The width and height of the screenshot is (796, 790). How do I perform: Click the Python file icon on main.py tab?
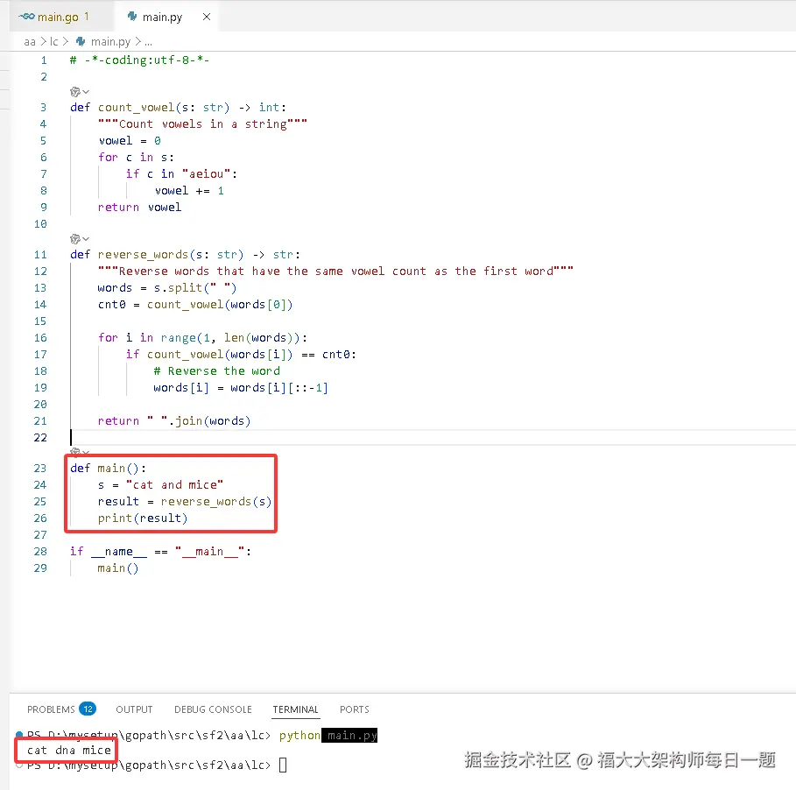tap(132, 17)
